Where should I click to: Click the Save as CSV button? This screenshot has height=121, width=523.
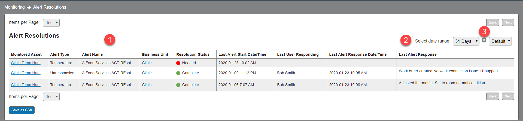click(22, 110)
